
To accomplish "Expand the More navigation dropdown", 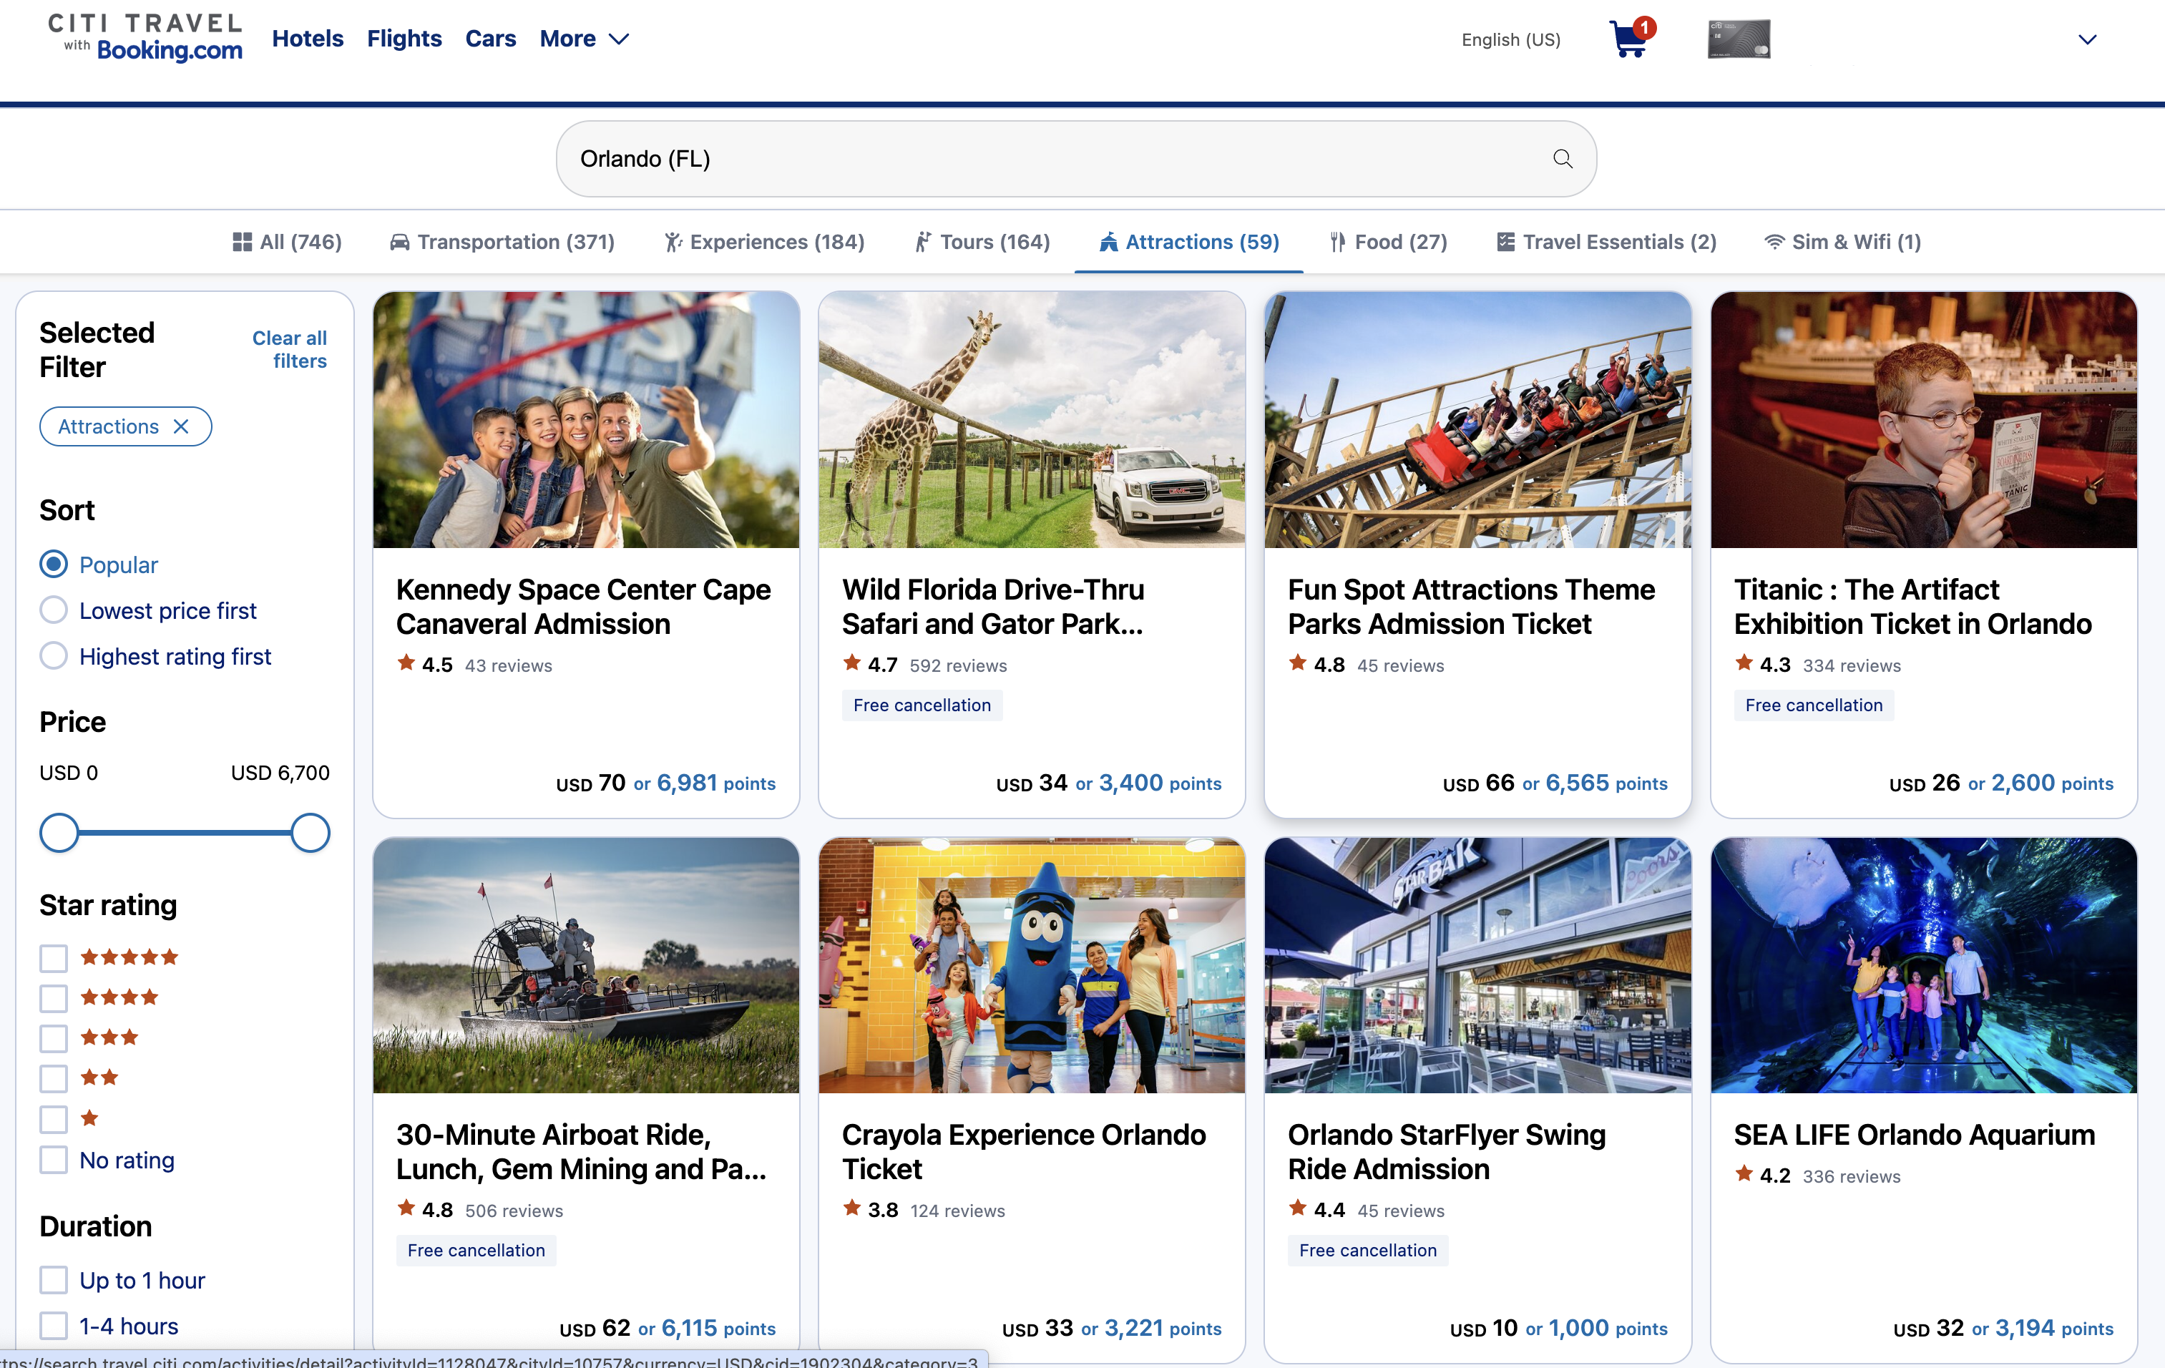I will (x=585, y=39).
